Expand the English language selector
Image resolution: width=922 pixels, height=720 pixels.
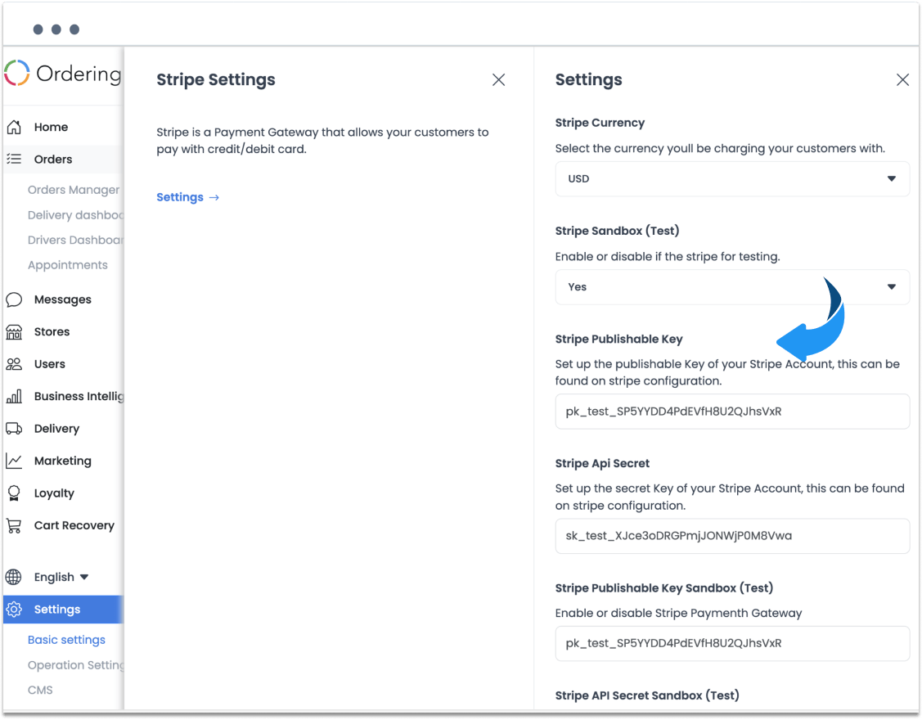pyautogui.click(x=61, y=577)
